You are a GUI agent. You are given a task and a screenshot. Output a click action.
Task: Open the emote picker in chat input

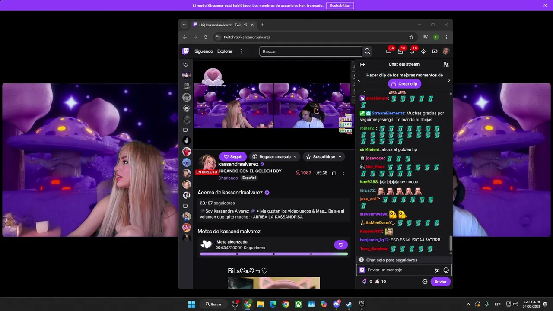[446, 270]
